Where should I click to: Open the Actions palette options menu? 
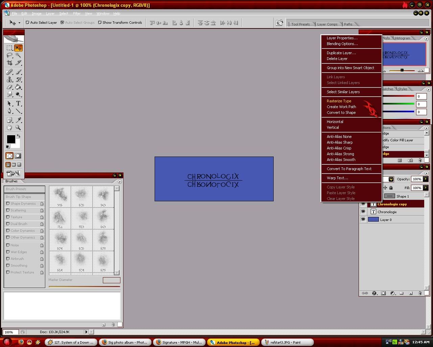pos(427,128)
